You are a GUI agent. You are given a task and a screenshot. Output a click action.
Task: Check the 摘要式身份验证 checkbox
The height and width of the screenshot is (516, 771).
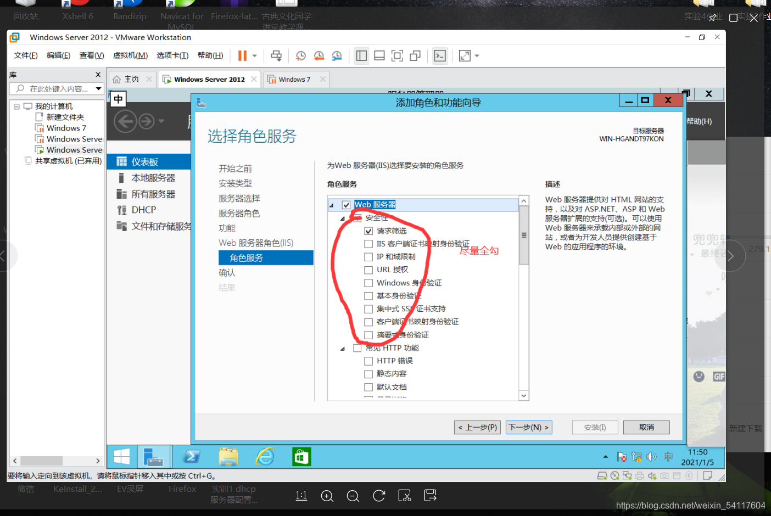(368, 335)
